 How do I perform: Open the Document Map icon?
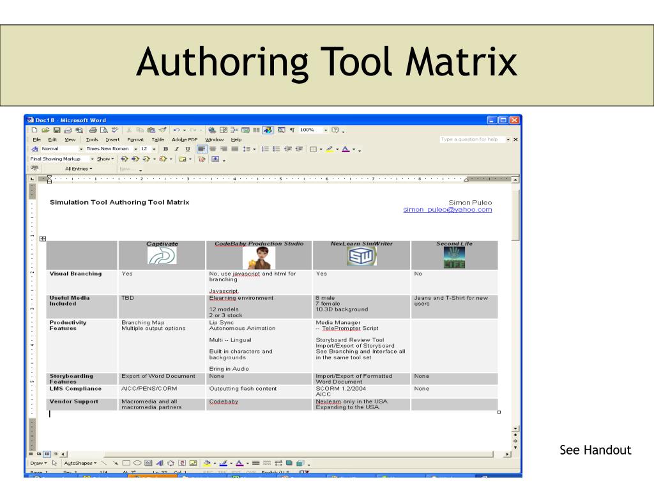coord(282,130)
